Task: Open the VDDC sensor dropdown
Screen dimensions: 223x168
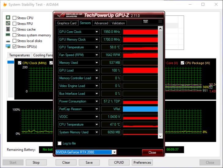Action: click(x=97, y=117)
